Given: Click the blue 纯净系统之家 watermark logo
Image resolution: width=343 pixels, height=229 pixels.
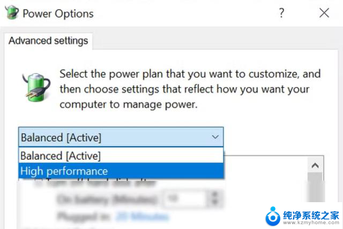Looking at the screenshot, I should click(x=273, y=216).
